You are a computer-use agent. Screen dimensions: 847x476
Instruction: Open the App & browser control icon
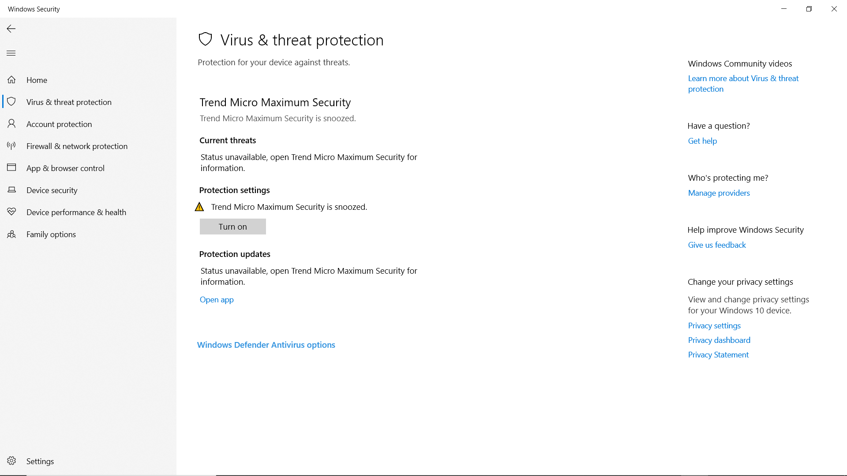pyautogui.click(x=11, y=168)
